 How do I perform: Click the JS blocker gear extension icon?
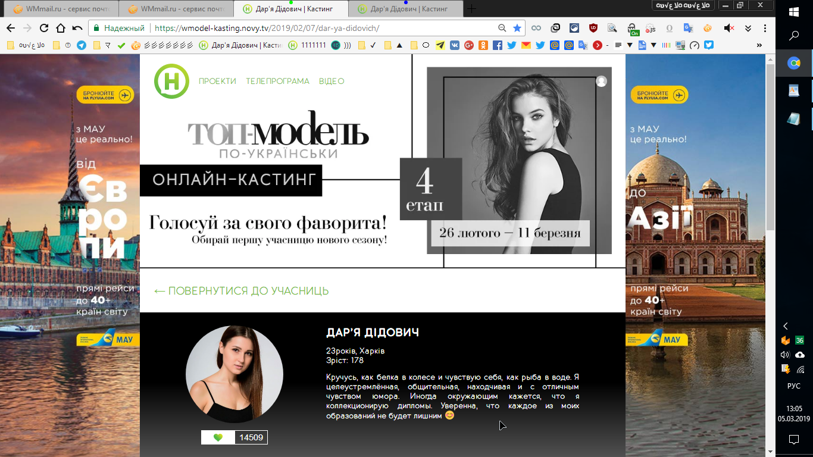pyautogui.click(x=651, y=28)
